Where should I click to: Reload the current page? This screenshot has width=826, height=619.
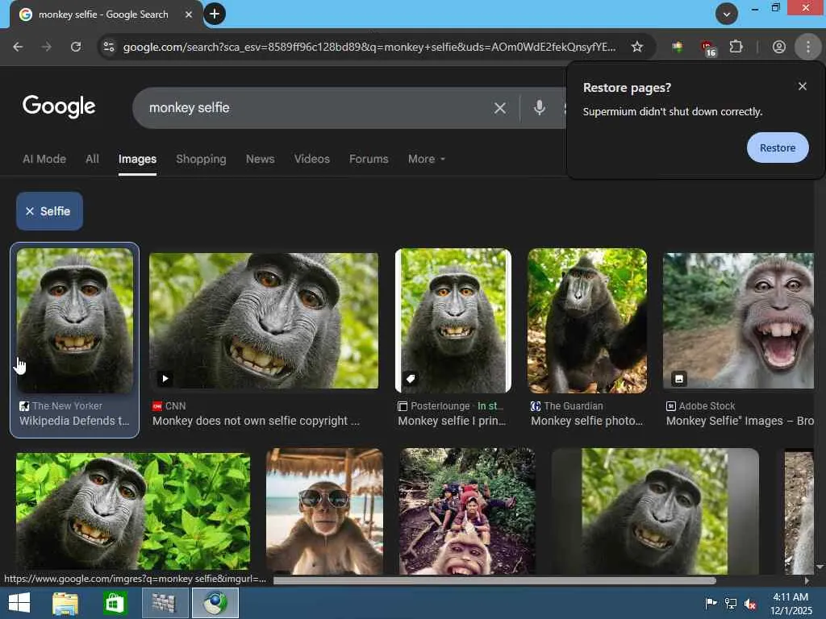(x=76, y=47)
